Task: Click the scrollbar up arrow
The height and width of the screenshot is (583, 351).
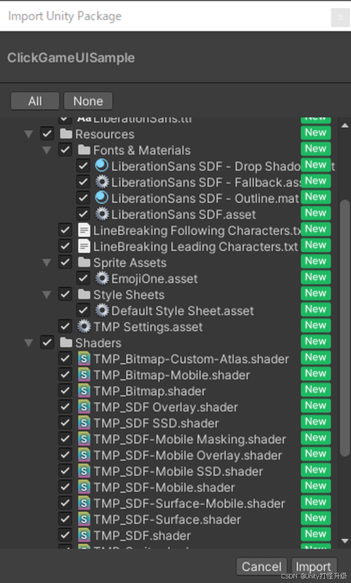Action: click(x=345, y=125)
